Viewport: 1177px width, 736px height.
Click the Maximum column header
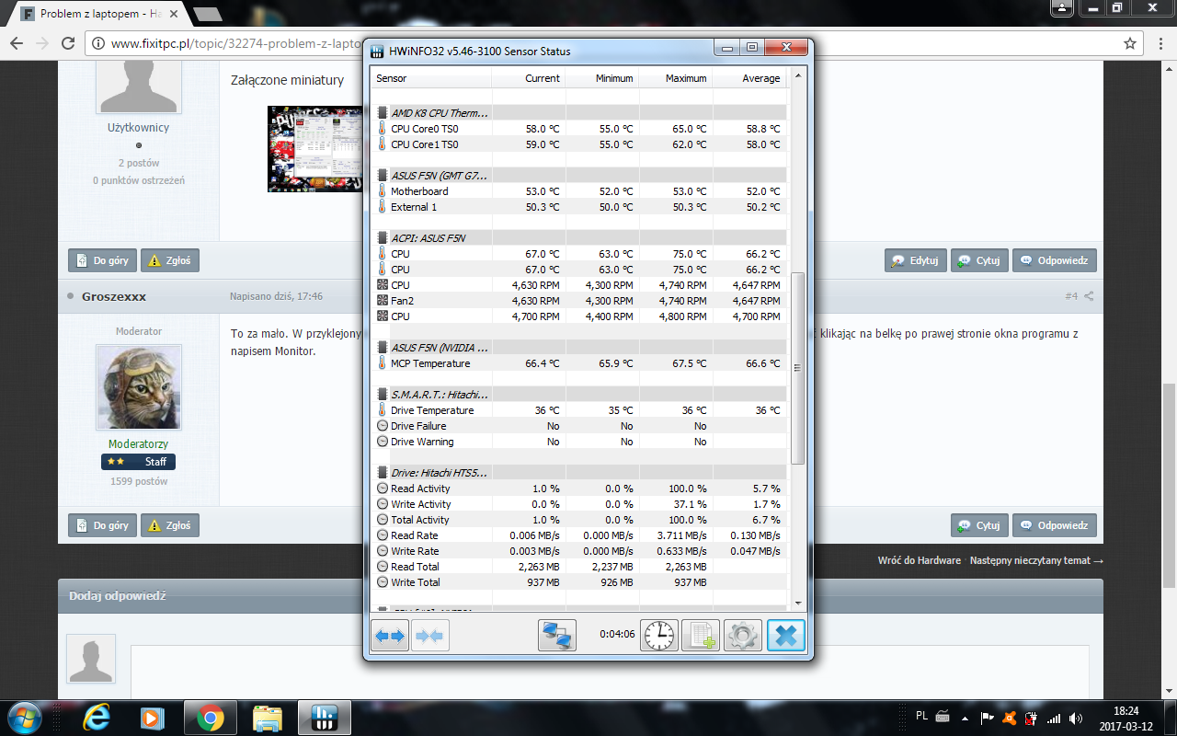pos(676,78)
